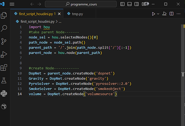Click selectedNodes on line 3

tap(74, 37)
